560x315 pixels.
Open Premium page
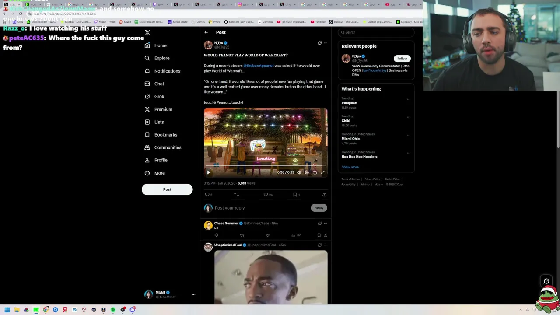[x=158, y=109]
